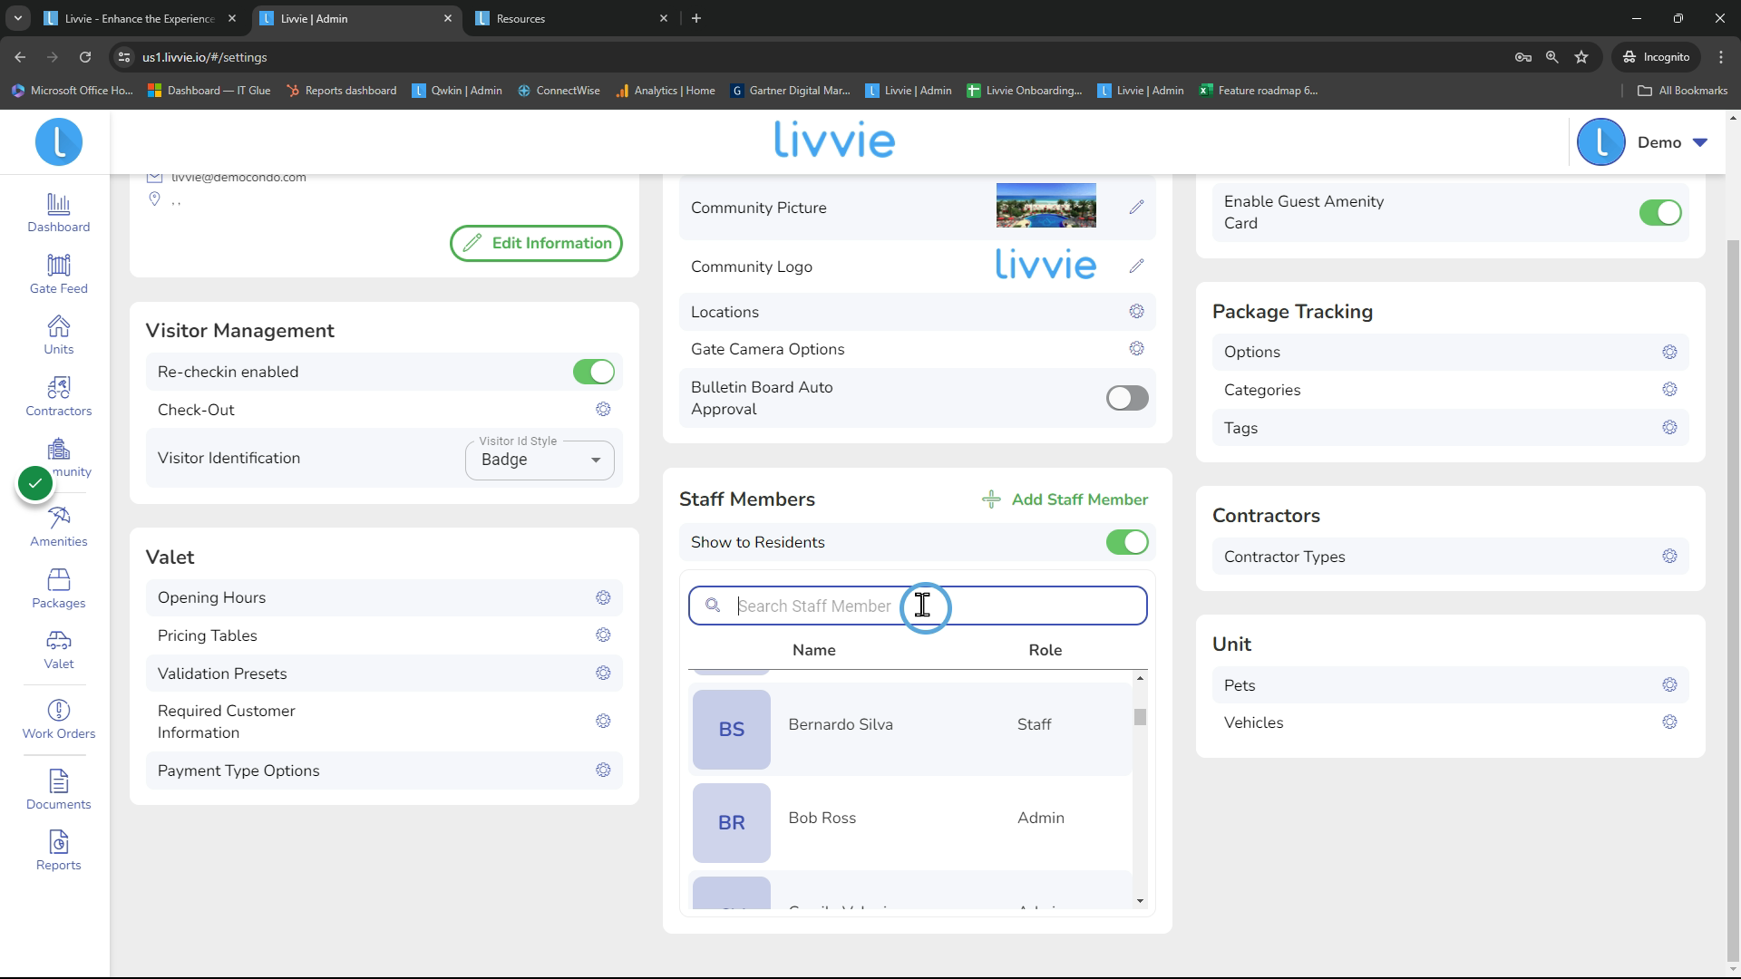Open Pricing Tables settings gear
Screen dimensions: 1741x979
[603, 635]
